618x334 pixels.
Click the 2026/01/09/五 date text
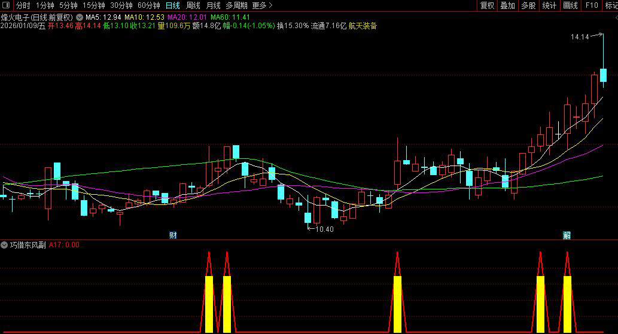(23, 26)
